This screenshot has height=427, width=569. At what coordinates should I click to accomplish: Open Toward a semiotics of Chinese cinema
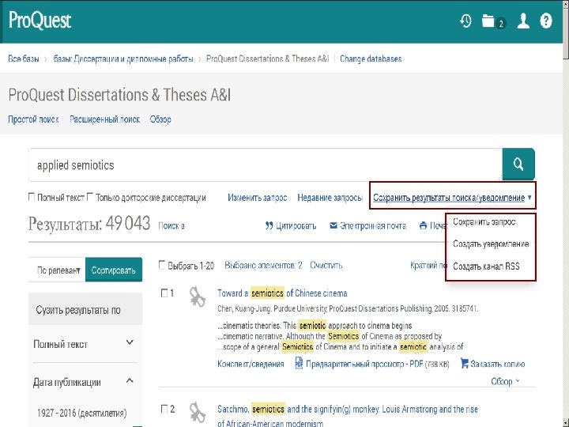(282, 293)
